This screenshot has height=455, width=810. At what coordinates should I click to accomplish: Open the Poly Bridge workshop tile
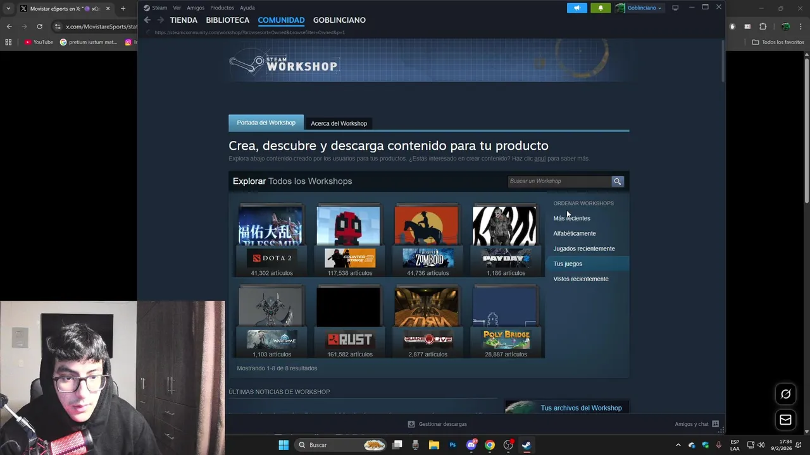[506, 322]
